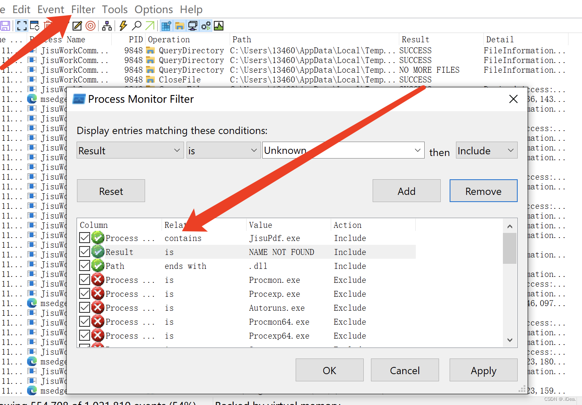Open the Filter menu
The width and height of the screenshot is (582, 405).
[x=83, y=9]
